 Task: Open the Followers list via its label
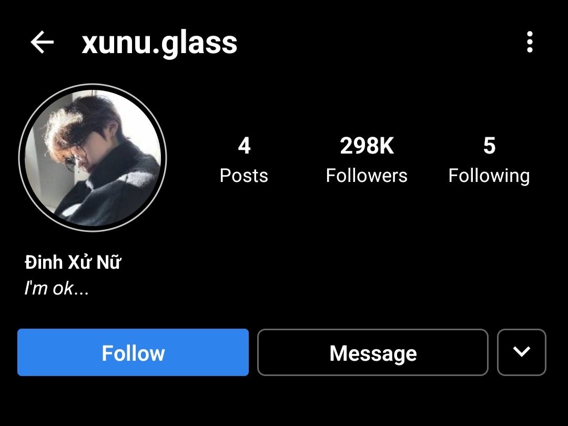367,176
